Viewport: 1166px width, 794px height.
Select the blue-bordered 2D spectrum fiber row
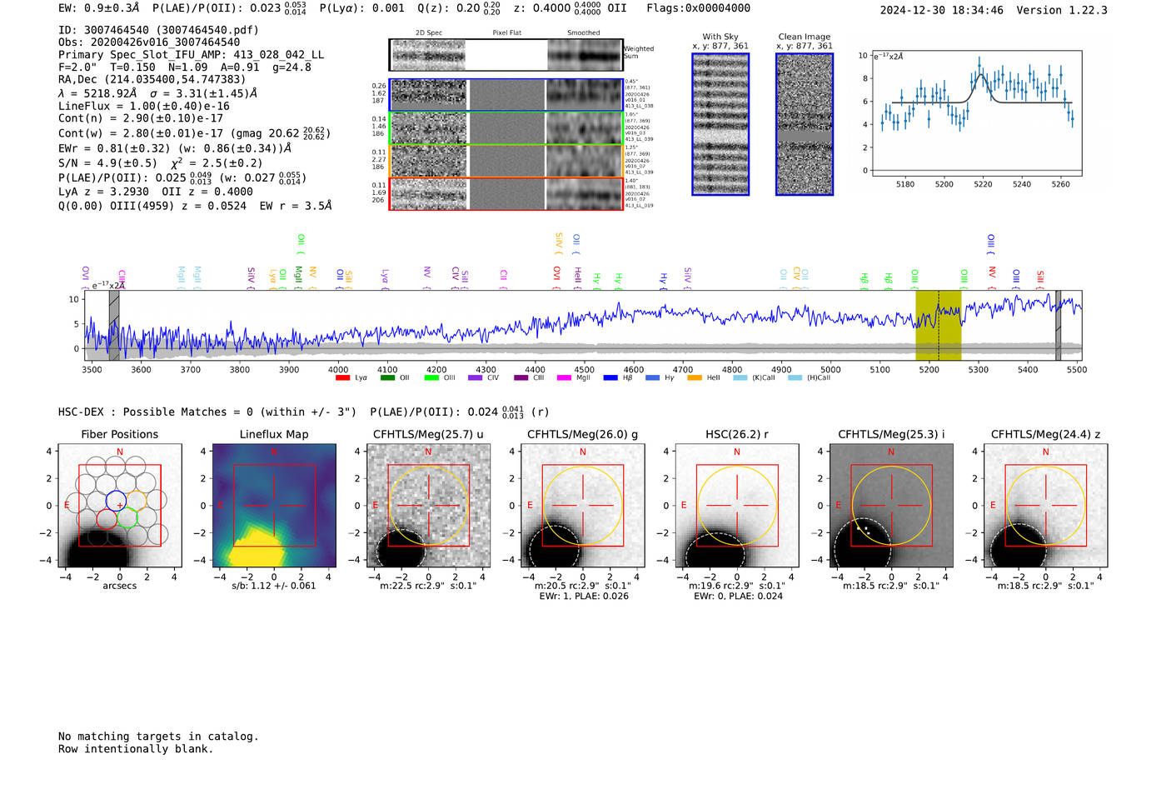506,95
